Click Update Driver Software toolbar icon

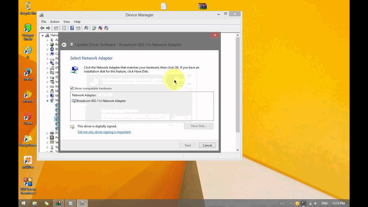(x=94, y=28)
